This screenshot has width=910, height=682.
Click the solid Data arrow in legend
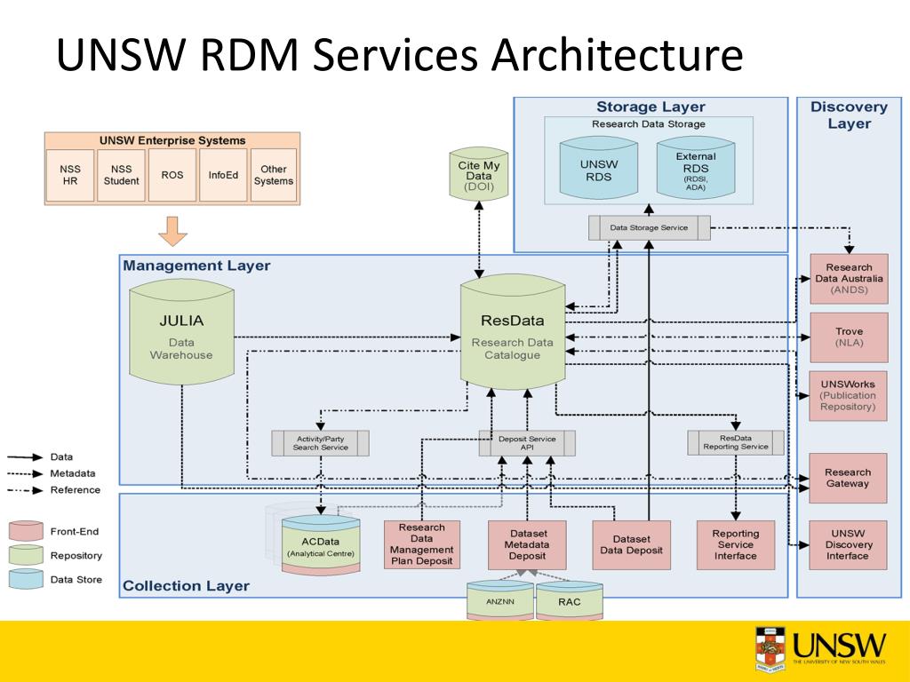pyautogui.click(x=25, y=457)
